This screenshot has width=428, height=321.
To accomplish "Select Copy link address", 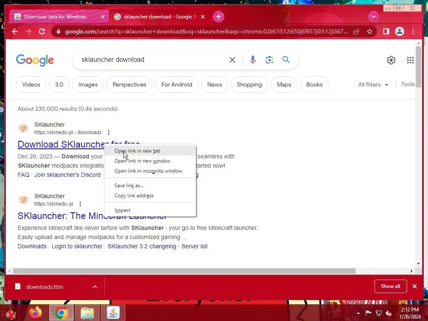I will 150,196.
